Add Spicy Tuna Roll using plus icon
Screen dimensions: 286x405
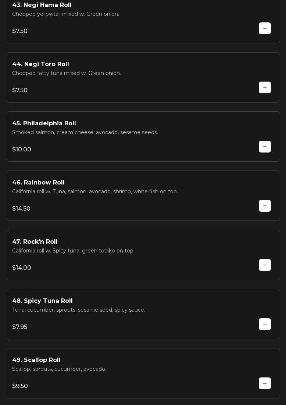pyautogui.click(x=265, y=324)
